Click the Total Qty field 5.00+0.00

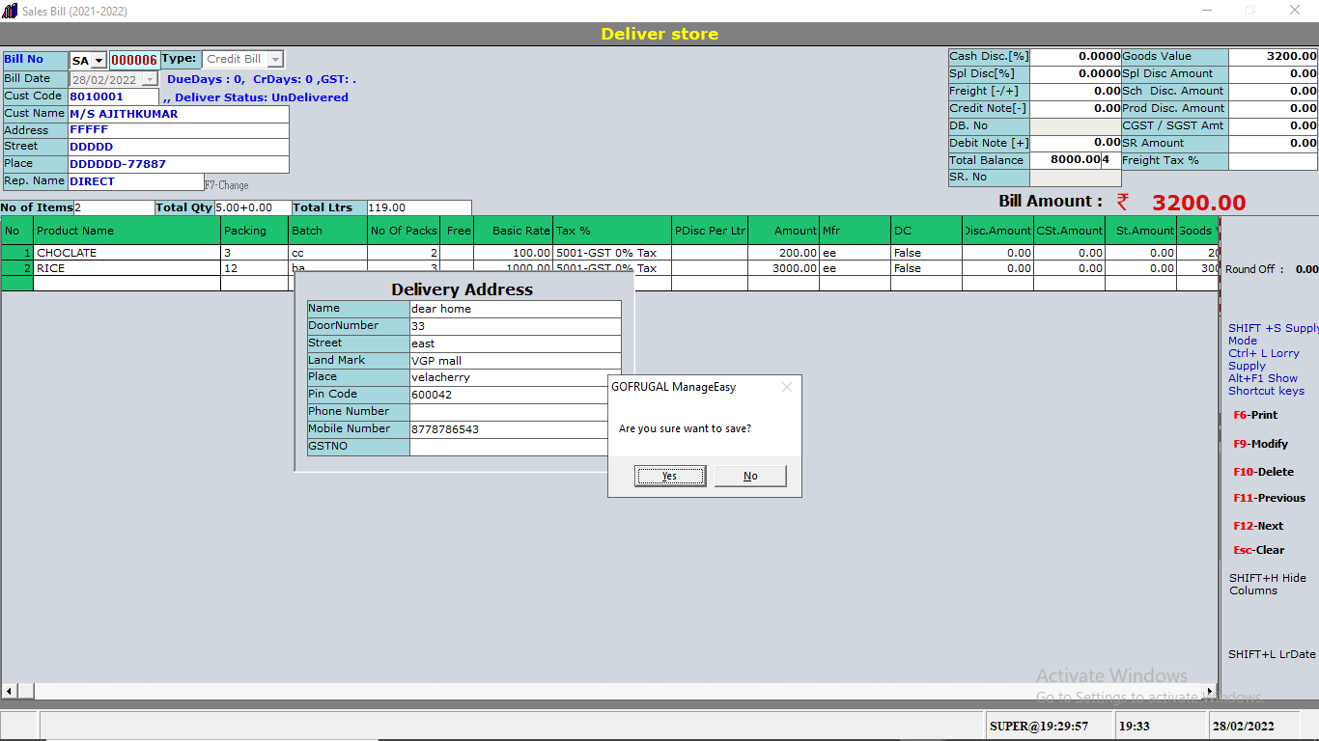click(x=253, y=207)
